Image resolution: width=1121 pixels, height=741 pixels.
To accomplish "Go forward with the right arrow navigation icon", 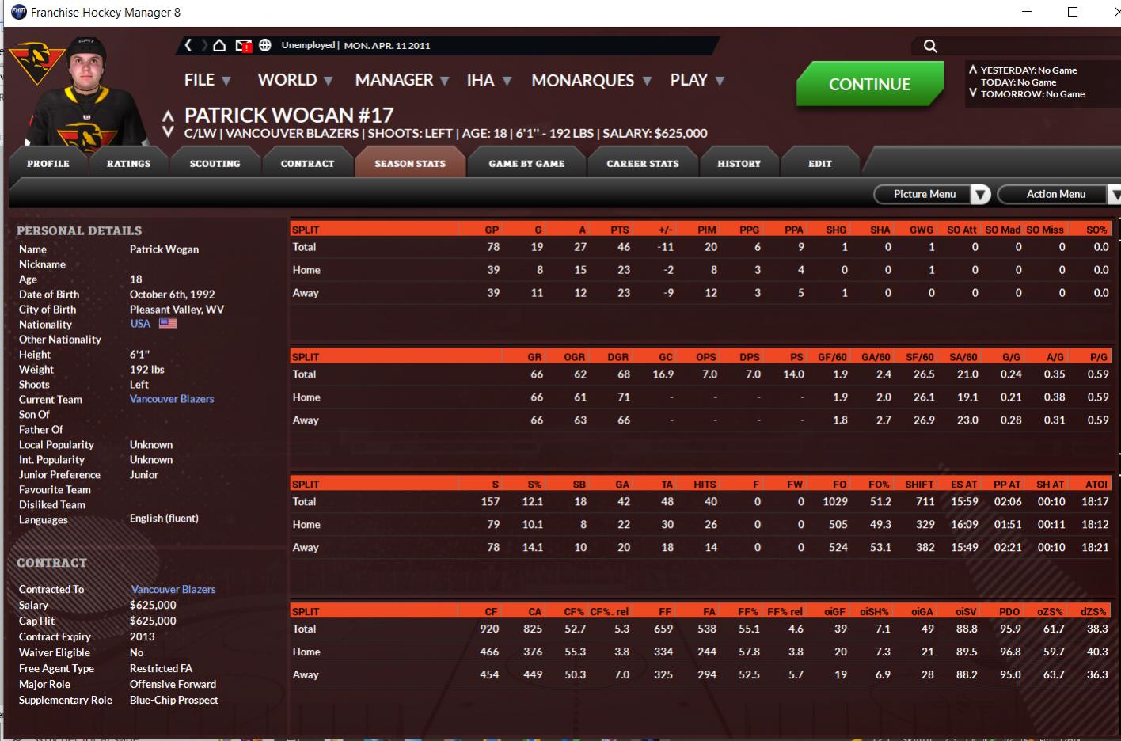I will click(x=203, y=46).
